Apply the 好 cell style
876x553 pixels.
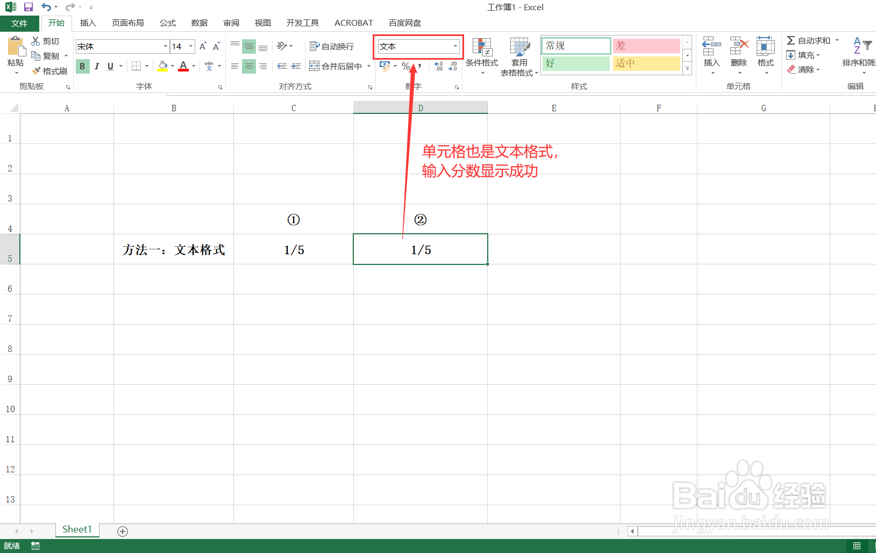point(576,63)
